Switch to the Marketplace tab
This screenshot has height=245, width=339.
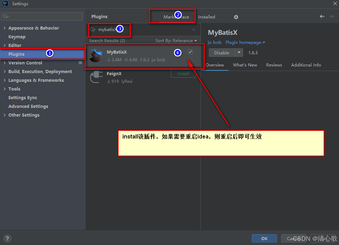176,17
